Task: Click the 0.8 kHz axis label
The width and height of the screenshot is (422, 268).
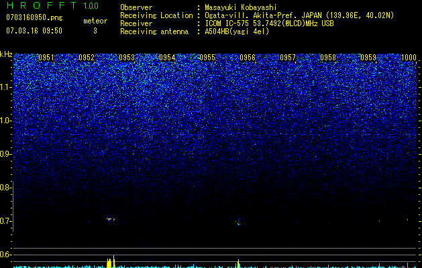Action: 6,188
